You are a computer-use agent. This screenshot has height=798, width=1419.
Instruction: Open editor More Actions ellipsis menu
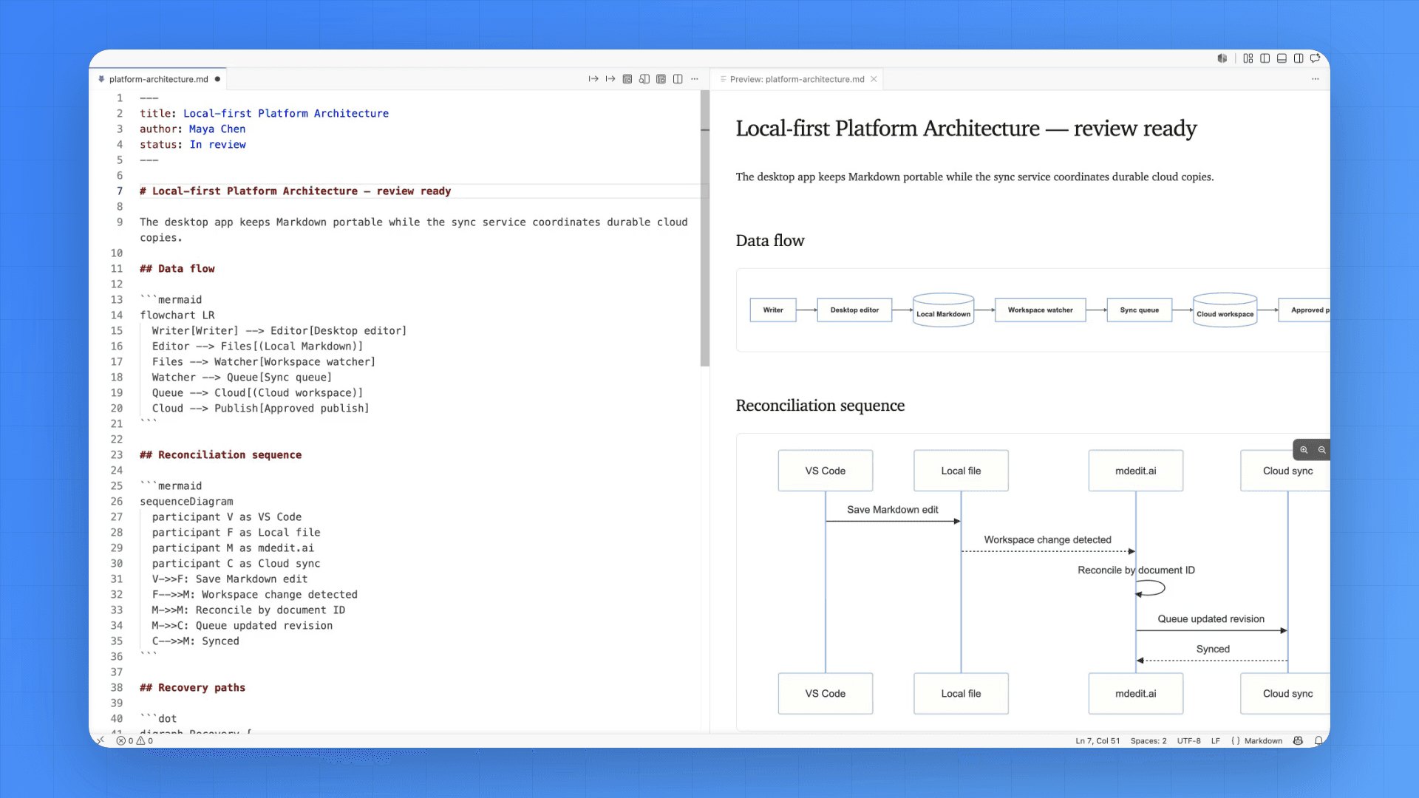(x=695, y=79)
